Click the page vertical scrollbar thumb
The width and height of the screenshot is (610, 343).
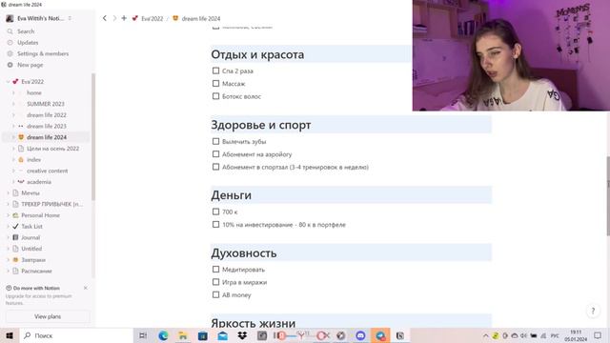(608, 195)
